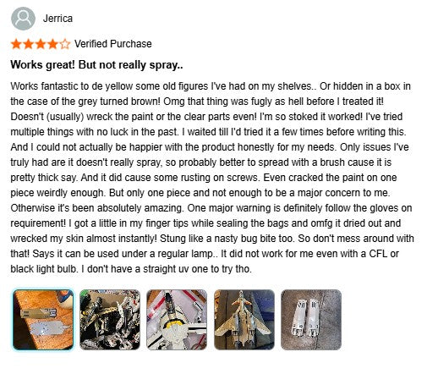
Task: Select the review title 'Works great! But not really spray..'
Action: pyautogui.click(x=96, y=65)
